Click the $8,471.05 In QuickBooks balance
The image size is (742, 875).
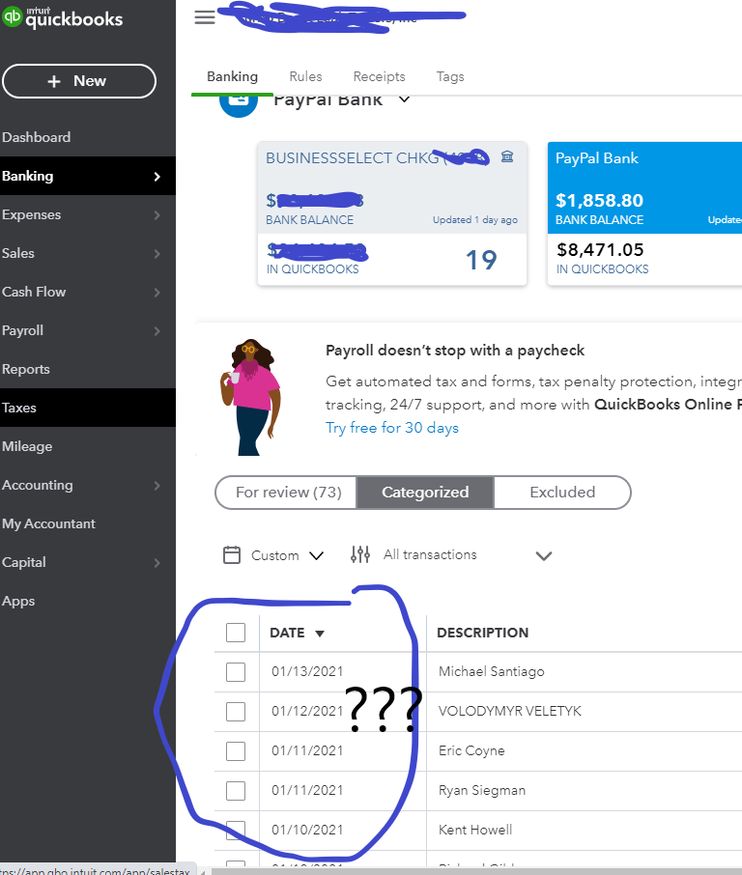pyautogui.click(x=600, y=249)
